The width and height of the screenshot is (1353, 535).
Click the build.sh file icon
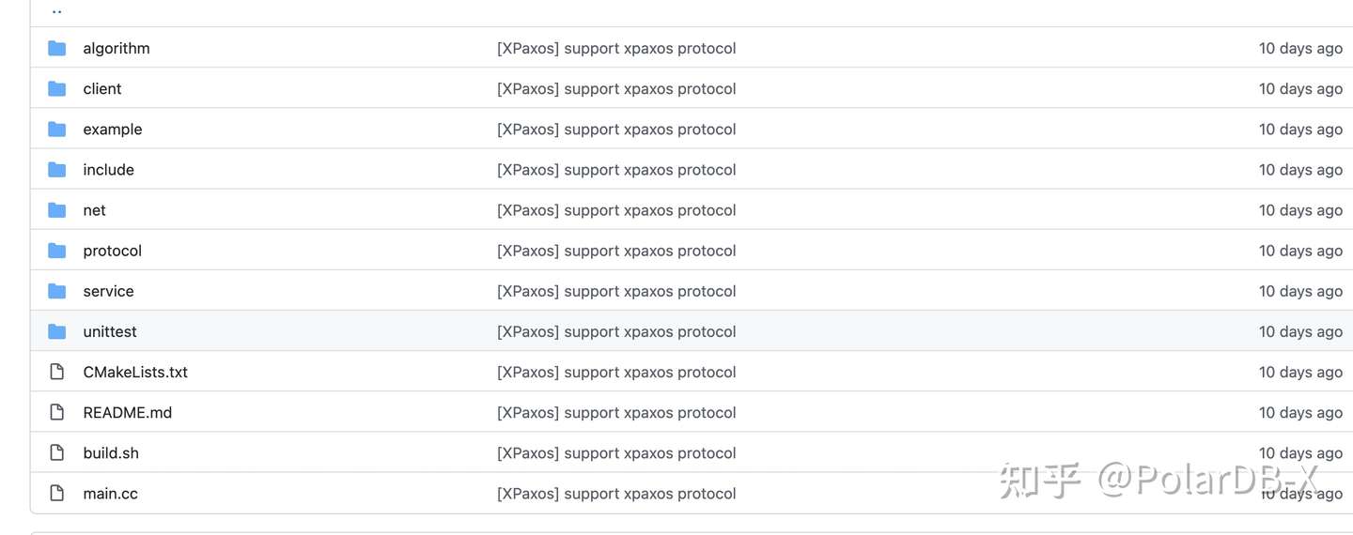[x=57, y=452]
